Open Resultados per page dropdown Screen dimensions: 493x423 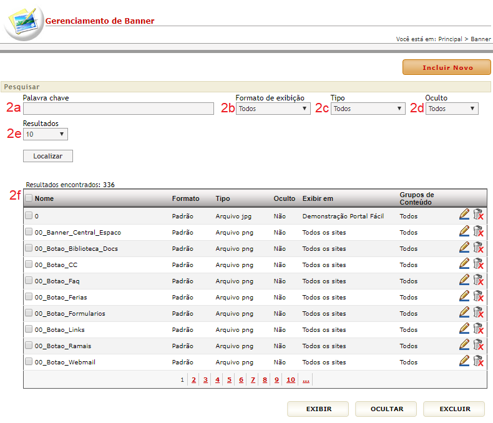[46, 134]
